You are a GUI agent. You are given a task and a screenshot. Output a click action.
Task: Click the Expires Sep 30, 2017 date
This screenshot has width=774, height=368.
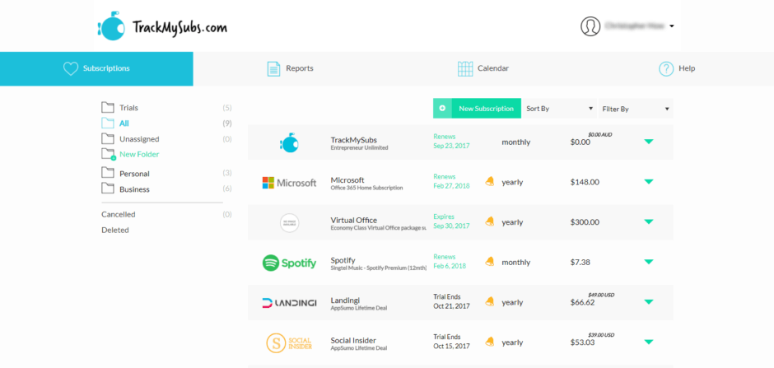click(x=452, y=221)
